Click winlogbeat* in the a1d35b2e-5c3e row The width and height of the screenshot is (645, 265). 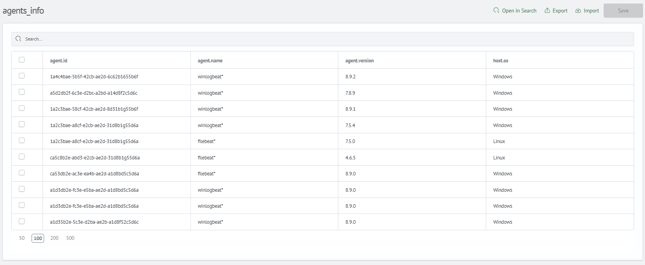210,222
